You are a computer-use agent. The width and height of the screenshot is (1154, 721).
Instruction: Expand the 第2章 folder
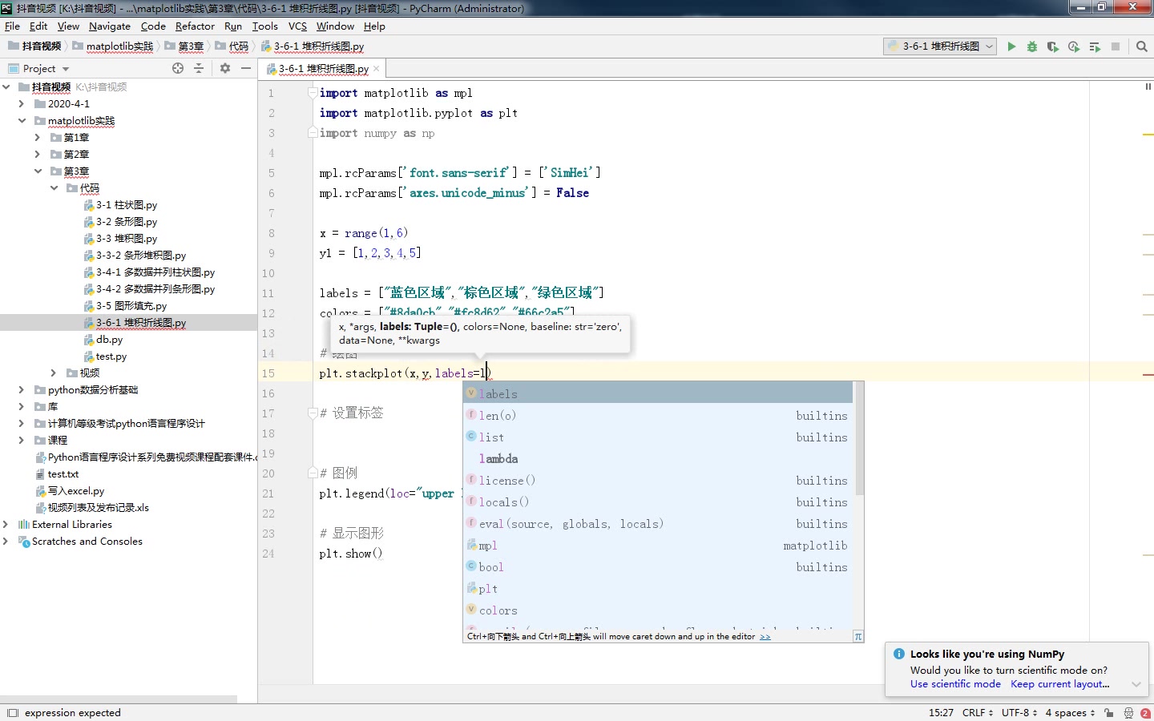(x=38, y=154)
